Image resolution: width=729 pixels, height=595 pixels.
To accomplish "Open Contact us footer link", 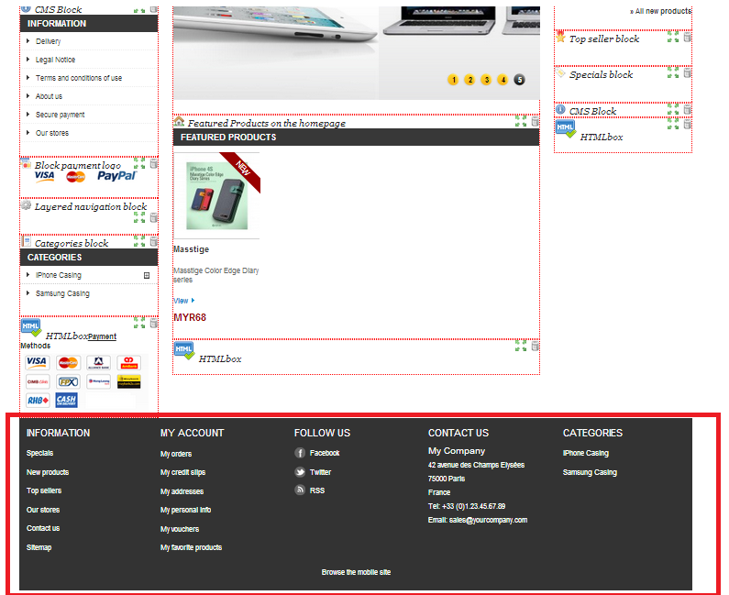I will tap(43, 528).
